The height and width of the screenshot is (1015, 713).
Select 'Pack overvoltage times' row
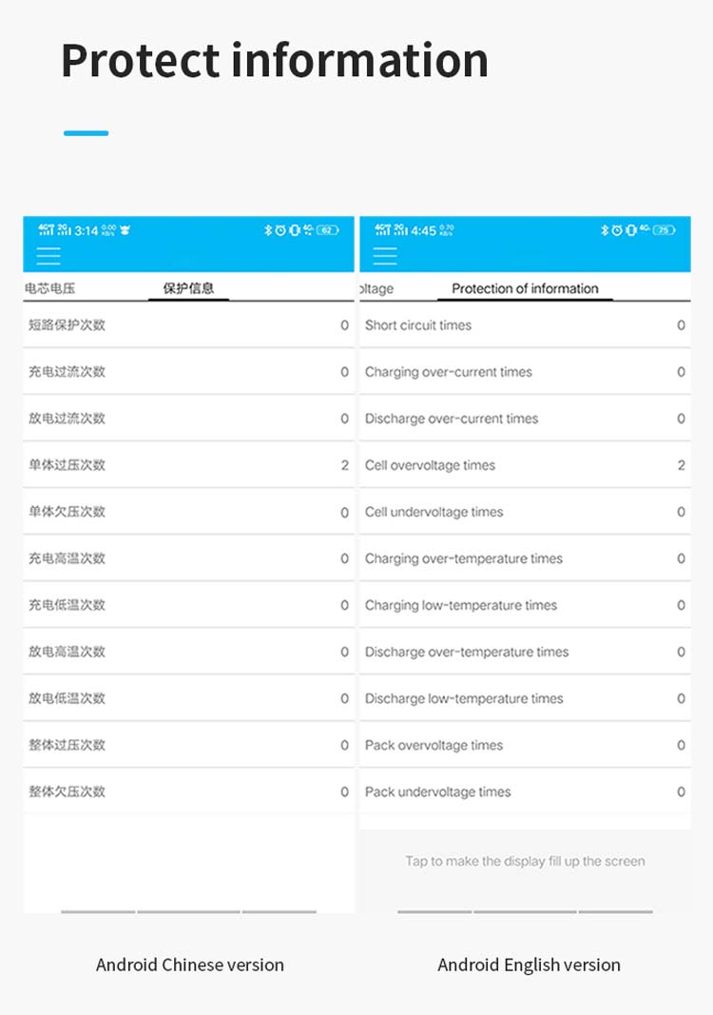click(x=525, y=745)
